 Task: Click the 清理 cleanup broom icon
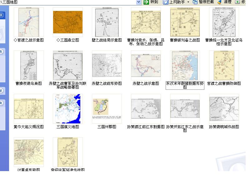[x=220, y=2]
